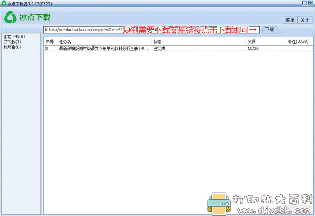315x216 pixels.
Task: Close the 冰点下载器 window
Action: 310,3
